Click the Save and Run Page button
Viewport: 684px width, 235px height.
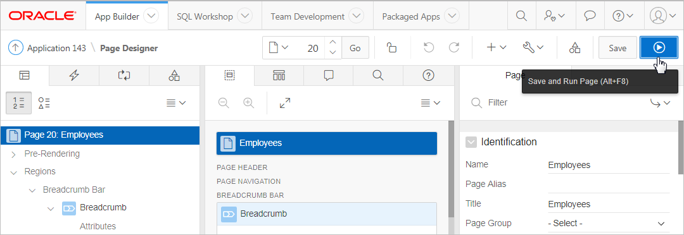click(659, 47)
